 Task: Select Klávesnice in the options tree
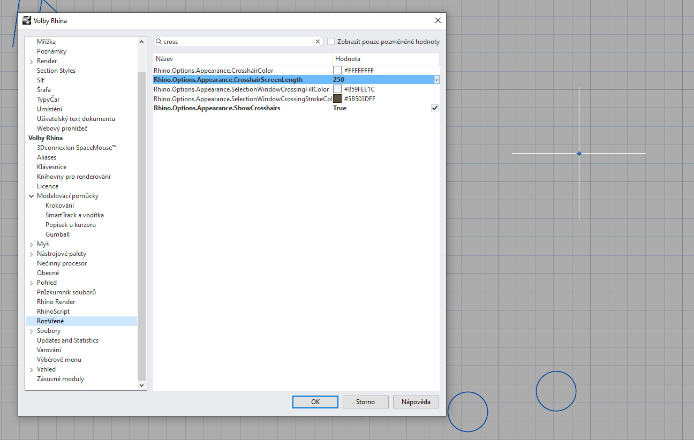pos(51,167)
